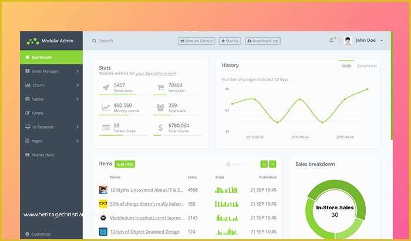Viewport: 411px width, 241px height.
Task: Click the 2015-09-04 chart axis label
Action: pos(300,137)
